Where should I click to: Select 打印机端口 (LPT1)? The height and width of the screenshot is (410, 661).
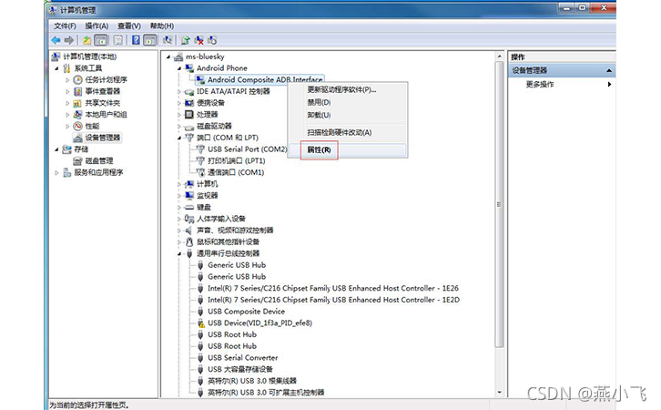[236, 160]
